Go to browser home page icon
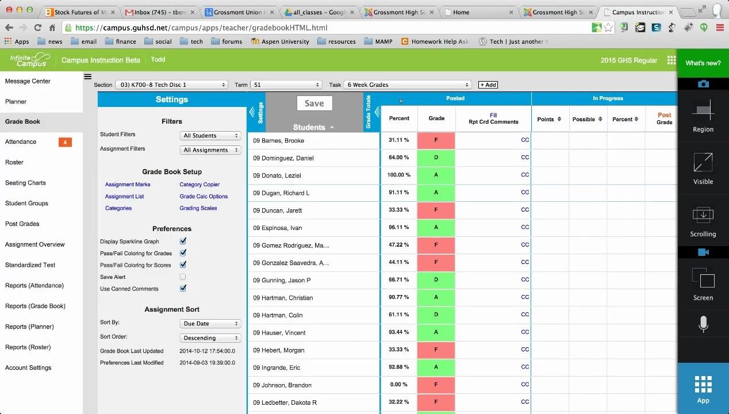 pyautogui.click(x=52, y=27)
